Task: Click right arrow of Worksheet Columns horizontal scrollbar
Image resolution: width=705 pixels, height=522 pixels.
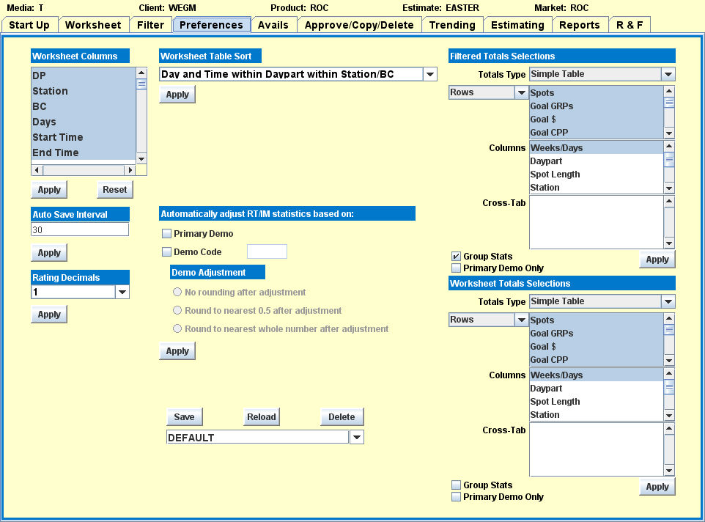Action: click(130, 170)
